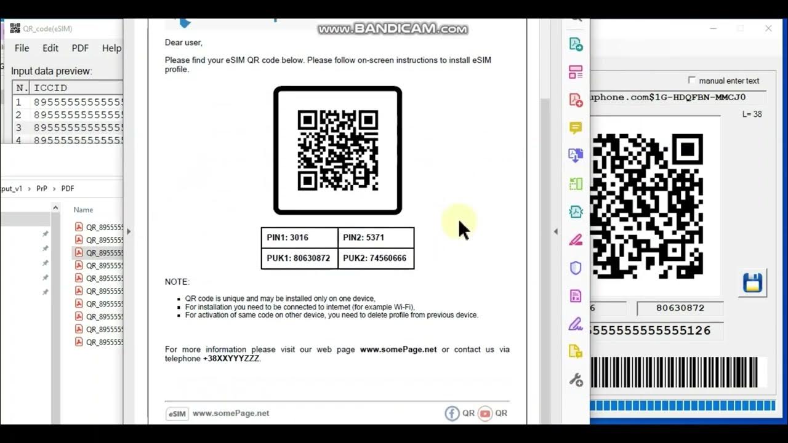Click the PDF folder in breadcrumb path
788x443 pixels.
click(67, 189)
